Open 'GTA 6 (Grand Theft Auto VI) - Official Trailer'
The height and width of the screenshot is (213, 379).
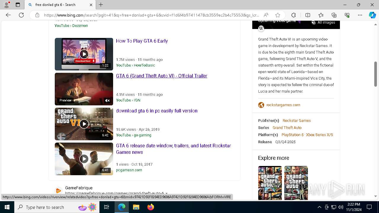pyautogui.click(x=162, y=76)
